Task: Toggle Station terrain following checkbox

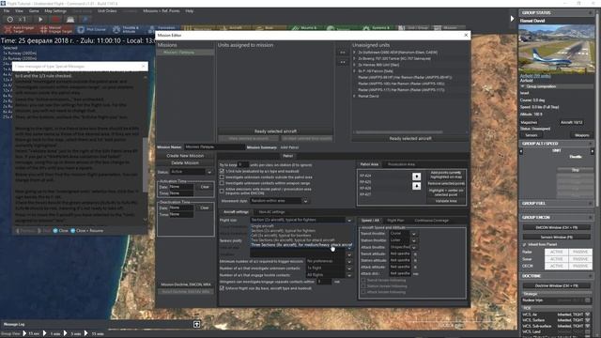Action: [363, 285]
